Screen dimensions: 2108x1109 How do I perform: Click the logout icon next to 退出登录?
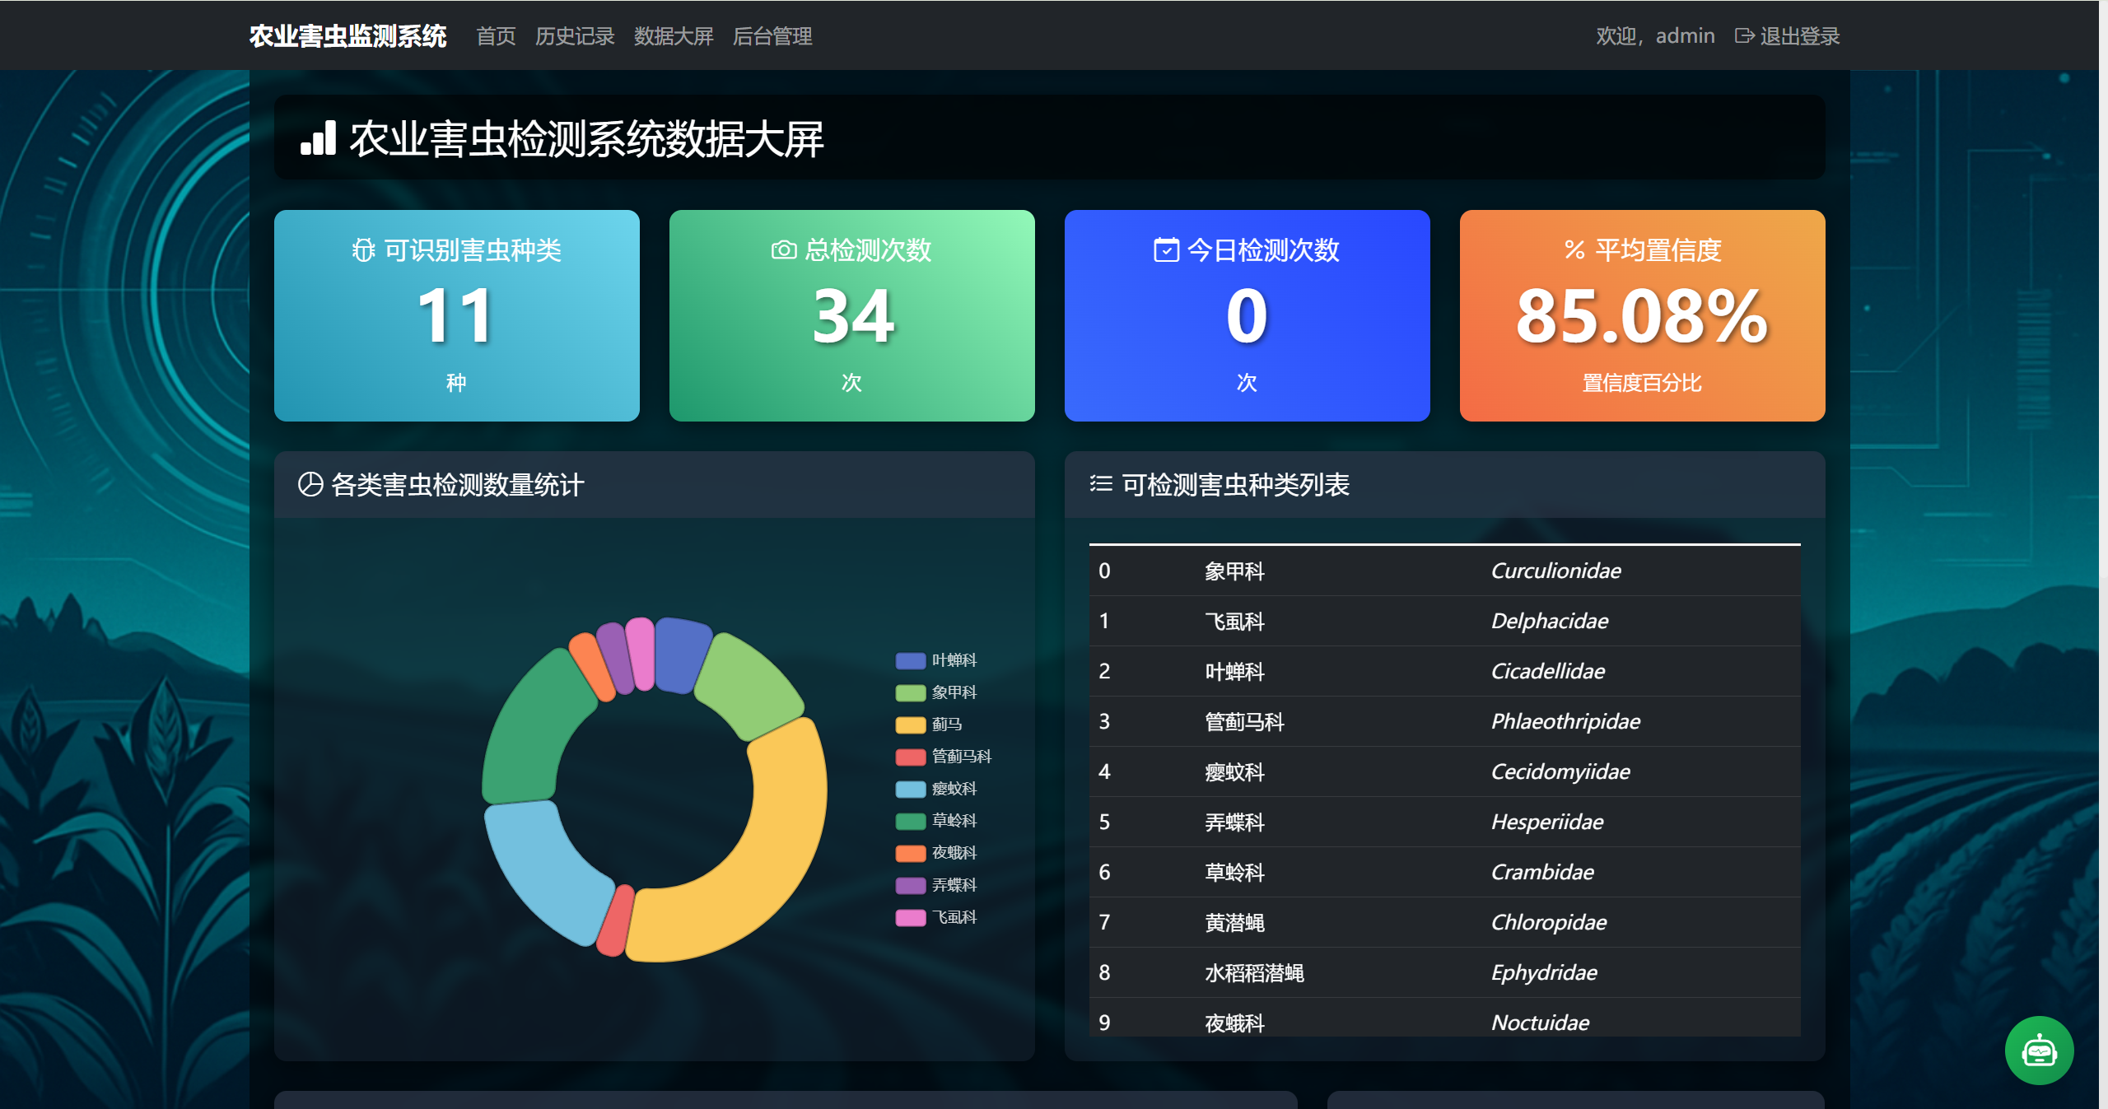click(x=1744, y=36)
